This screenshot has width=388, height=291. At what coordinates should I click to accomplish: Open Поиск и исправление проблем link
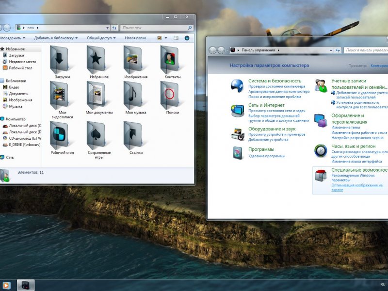(275, 97)
